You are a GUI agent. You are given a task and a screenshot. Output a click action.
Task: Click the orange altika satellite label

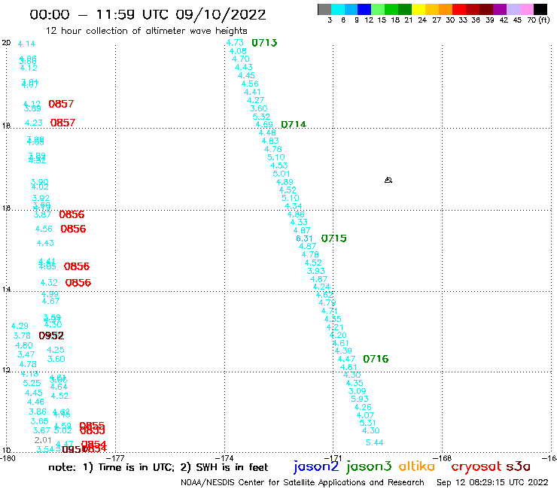[x=417, y=466]
